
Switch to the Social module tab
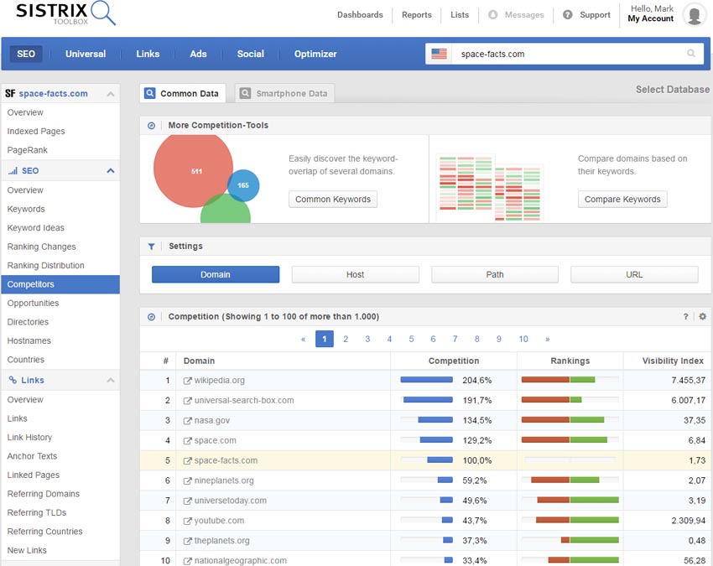point(251,54)
